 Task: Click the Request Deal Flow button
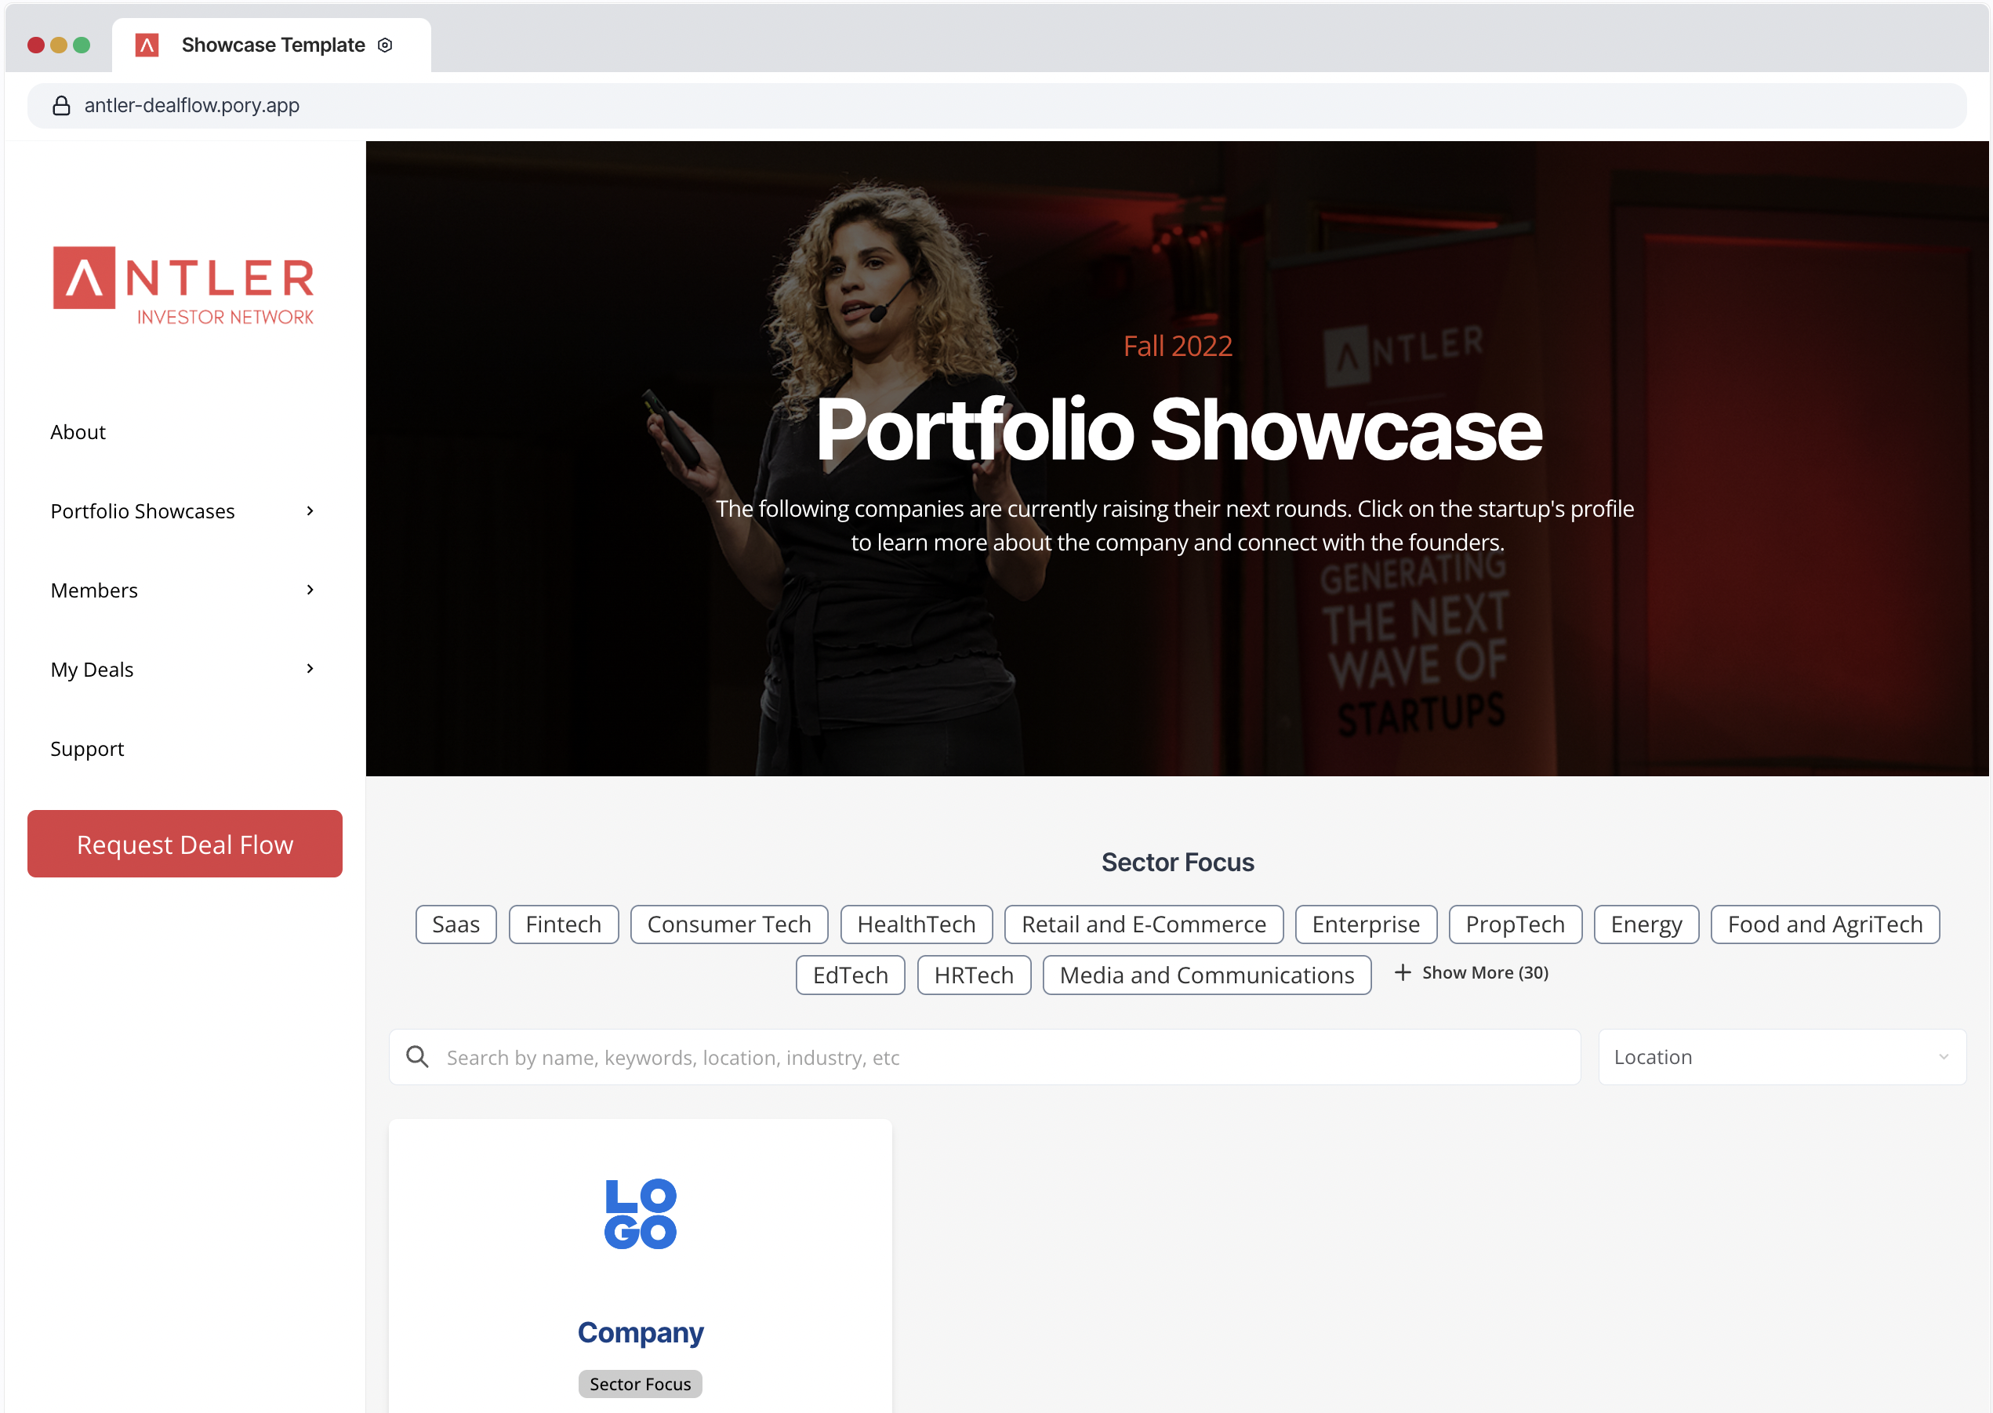(x=184, y=844)
